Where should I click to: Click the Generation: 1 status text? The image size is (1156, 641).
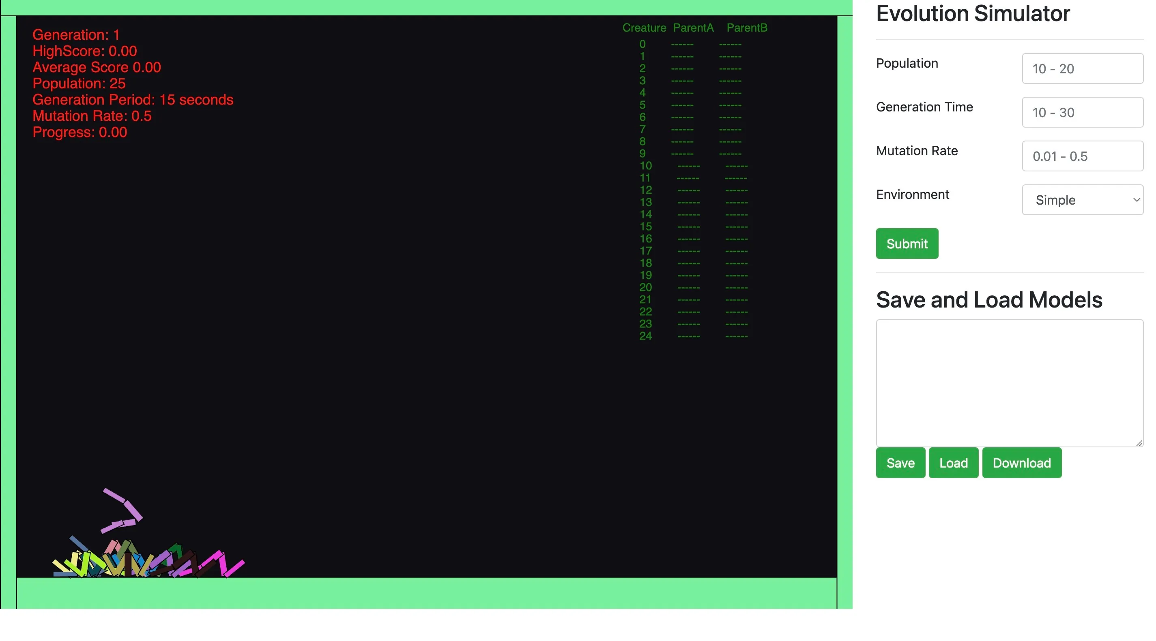coord(76,34)
